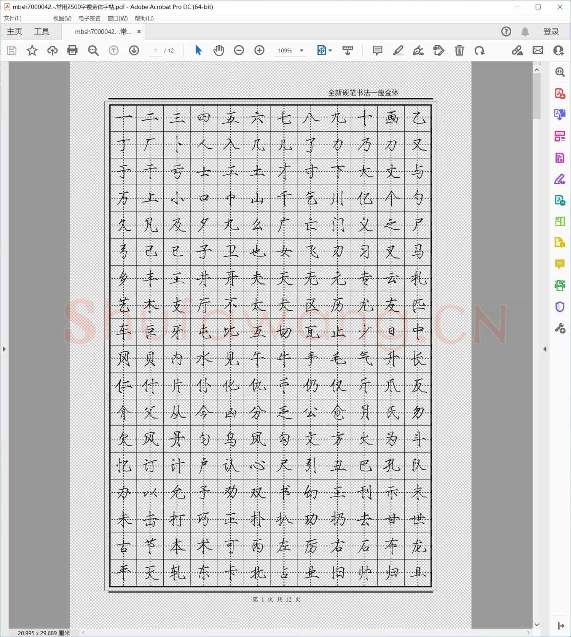
Task: Open the Export PDF tool in sidebar
Action: coord(560,115)
